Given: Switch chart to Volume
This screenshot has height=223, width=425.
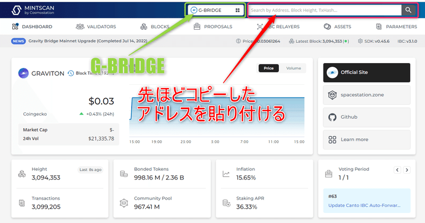Looking at the screenshot, I should [294, 68].
